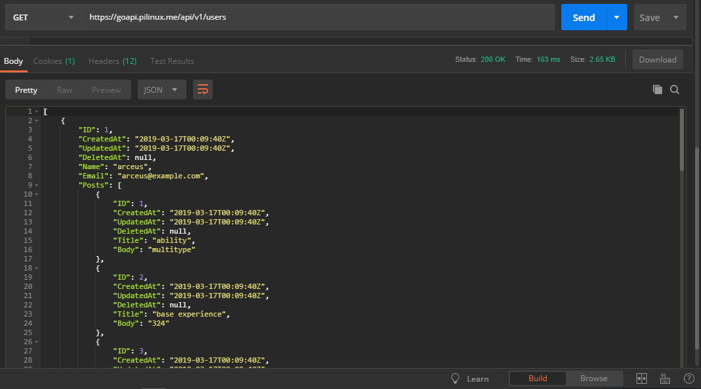
Task: Open the Learn link in status bar
Action: click(x=478, y=378)
